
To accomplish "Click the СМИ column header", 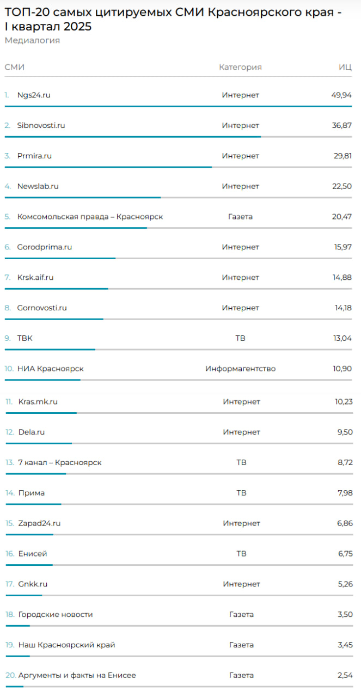I will click(x=15, y=68).
